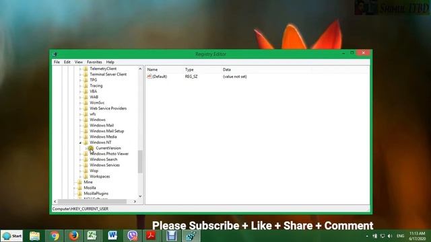Collapse the Windows NT key

point(80,143)
